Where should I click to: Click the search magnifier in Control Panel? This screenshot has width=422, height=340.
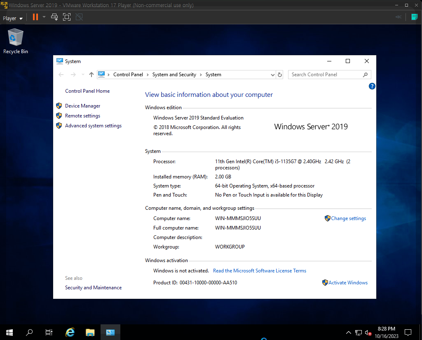coord(365,75)
